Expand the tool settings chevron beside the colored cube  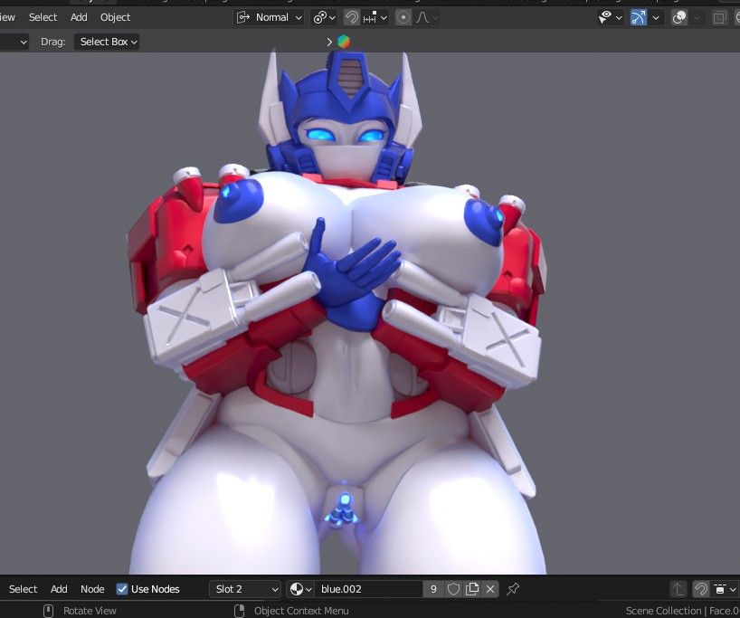pyautogui.click(x=329, y=42)
